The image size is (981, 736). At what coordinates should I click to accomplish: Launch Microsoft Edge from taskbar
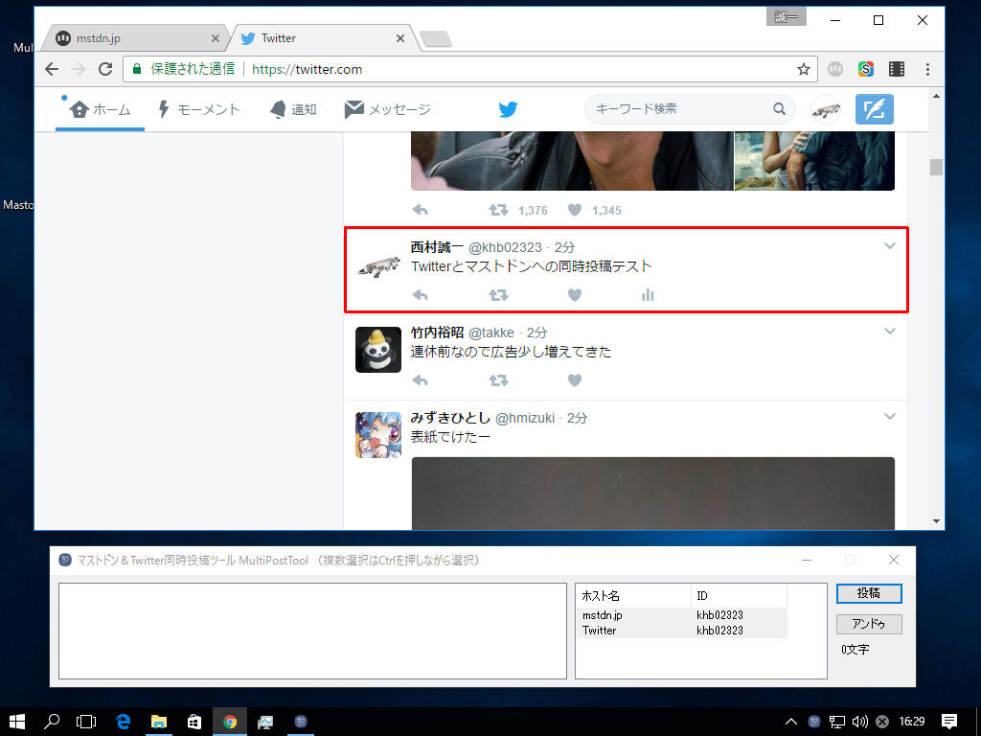124,722
